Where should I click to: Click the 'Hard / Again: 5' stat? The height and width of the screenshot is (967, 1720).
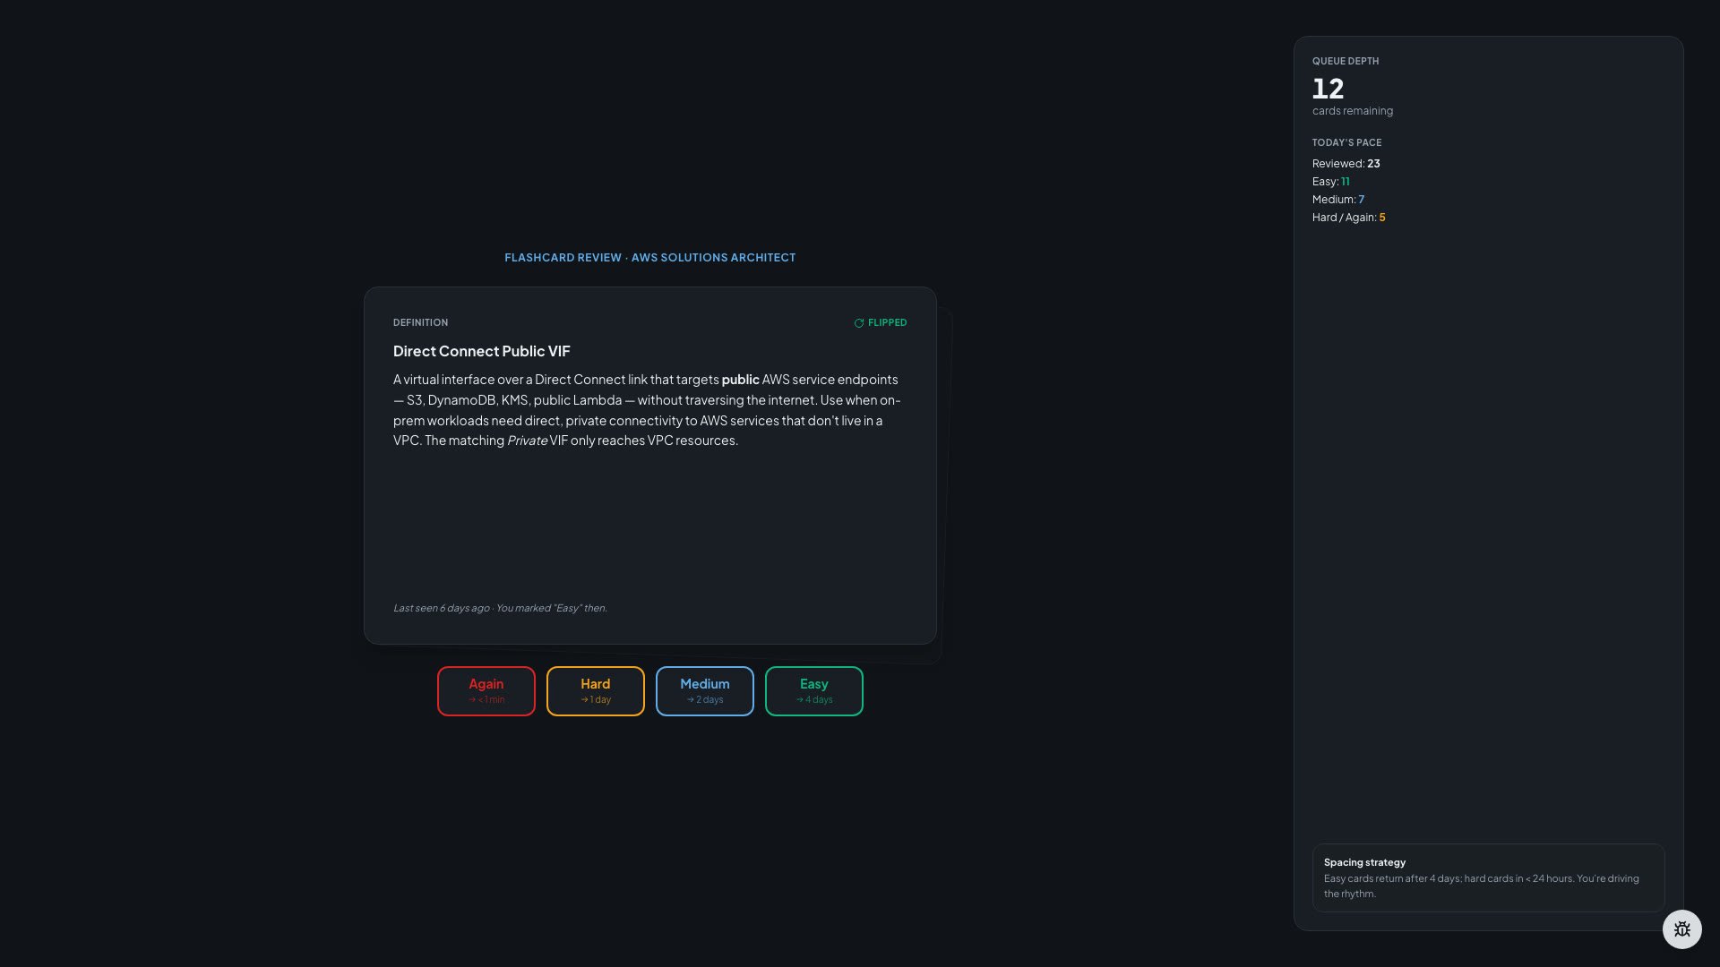click(x=1349, y=218)
